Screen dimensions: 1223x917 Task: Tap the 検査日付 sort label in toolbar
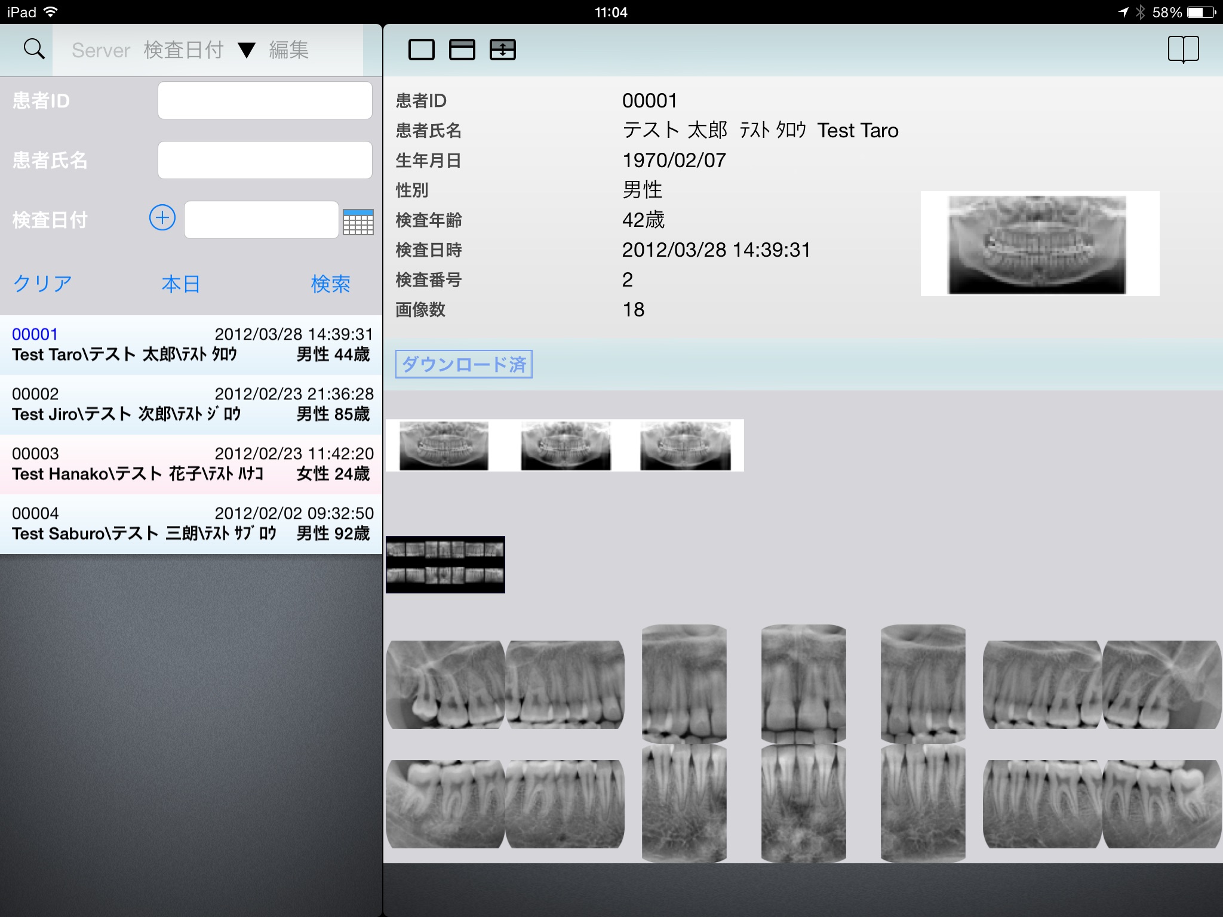pyautogui.click(x=184, y=50)
